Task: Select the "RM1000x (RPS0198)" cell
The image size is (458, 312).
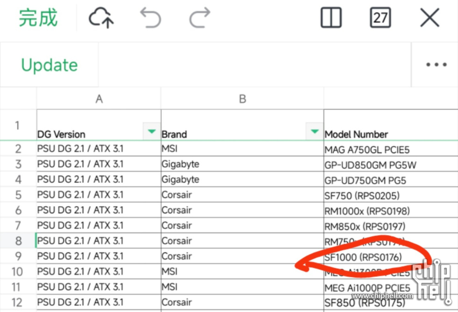Action: [x=391, y=210]
